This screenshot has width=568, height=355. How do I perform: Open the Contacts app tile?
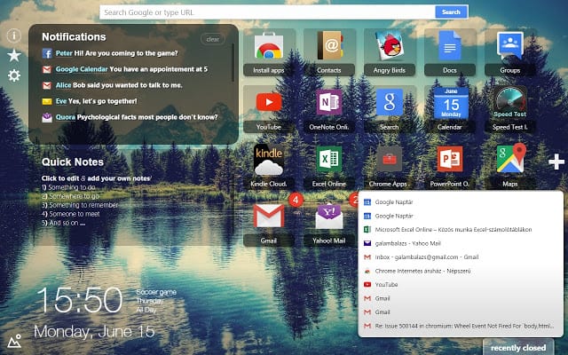tap(329, 52)
